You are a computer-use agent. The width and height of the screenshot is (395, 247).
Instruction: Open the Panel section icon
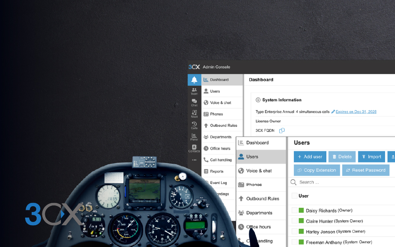194,137
